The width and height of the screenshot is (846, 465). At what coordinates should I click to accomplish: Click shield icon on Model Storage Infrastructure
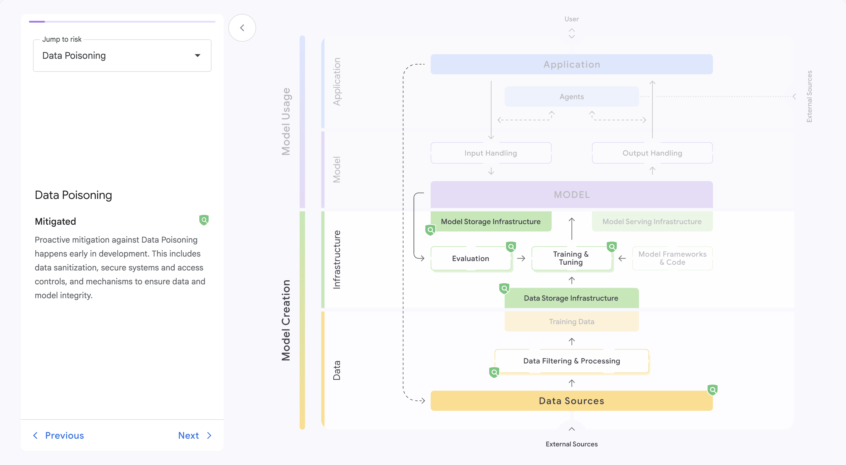click(430, 230)
